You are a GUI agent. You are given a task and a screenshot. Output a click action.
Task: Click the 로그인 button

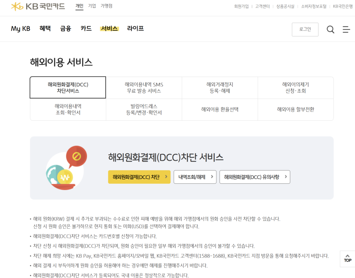click(305, 29)
